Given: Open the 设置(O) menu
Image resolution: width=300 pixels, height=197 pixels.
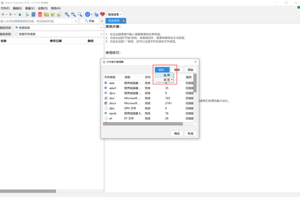Looking at the screenshot, I should pyautogui.click(x=42, y=8).
